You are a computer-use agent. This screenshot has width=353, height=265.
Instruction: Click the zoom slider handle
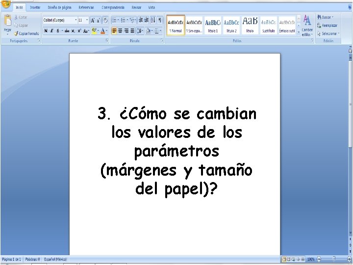[334, 259]
